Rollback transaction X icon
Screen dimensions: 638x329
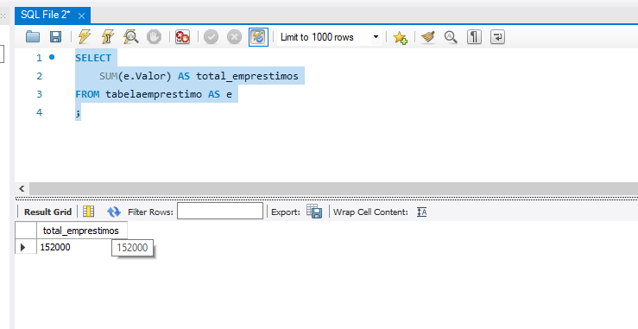coord(234,37)
